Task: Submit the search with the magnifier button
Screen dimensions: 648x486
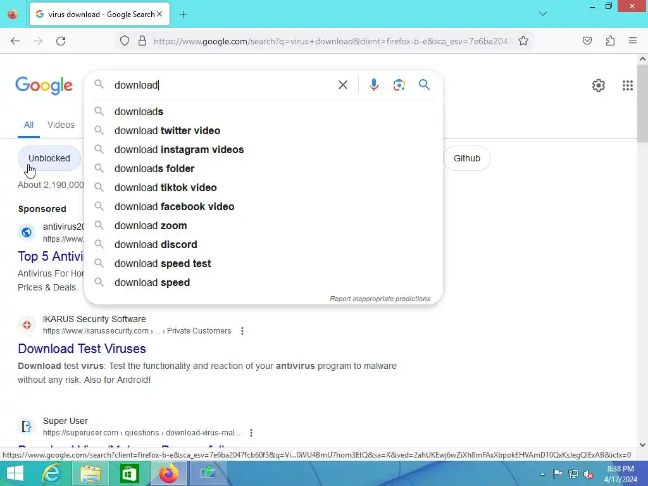Action: (x=424, y=85)
